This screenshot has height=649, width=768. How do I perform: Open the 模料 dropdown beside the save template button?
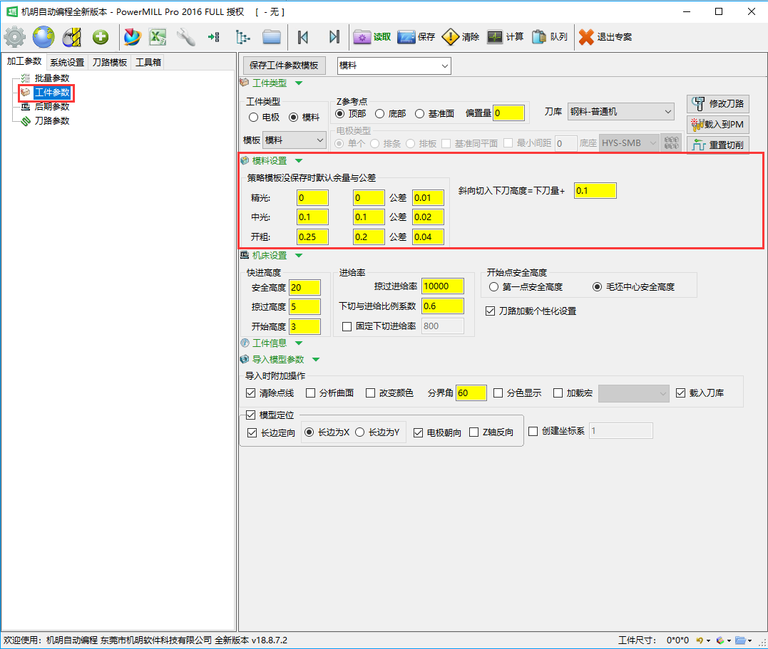tap(394, 66)
